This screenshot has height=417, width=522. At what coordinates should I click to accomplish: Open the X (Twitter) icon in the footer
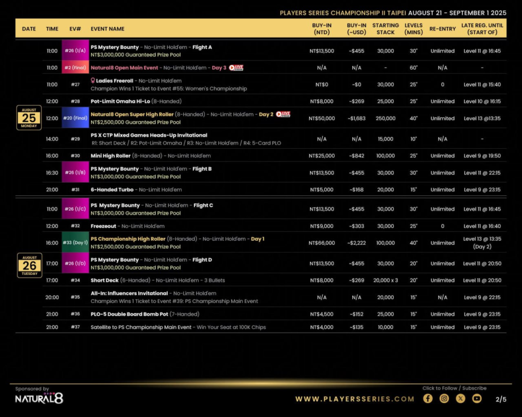click(x=460, y=399)
